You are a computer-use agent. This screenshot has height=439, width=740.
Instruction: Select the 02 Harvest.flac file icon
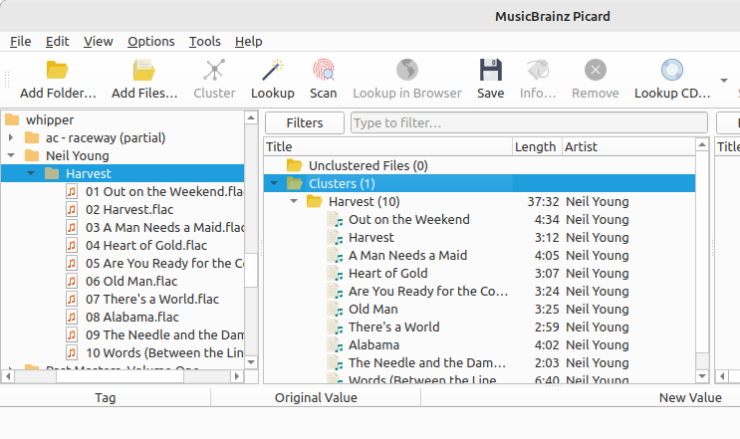(72, 209)
